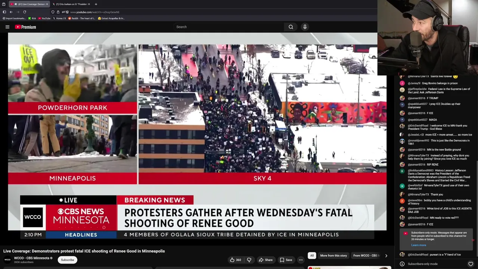Open more actions three-dot menu
Image resolution: width=478 pixels, height=269 pixels.
pyautogui.click(x=301, y=260)
